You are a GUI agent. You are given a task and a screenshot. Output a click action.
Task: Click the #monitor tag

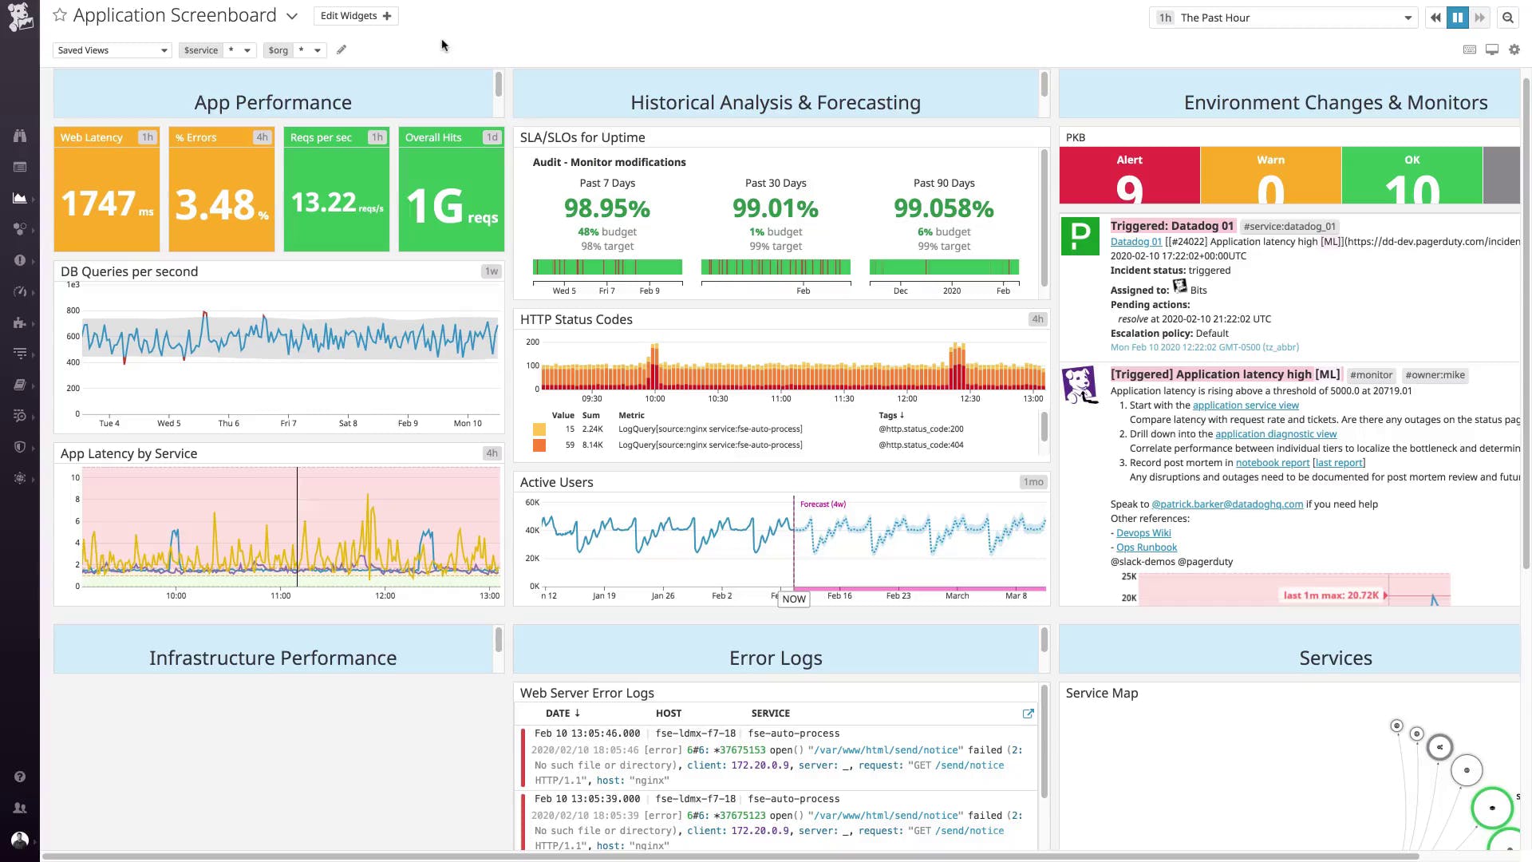(x=1371, y=375)
